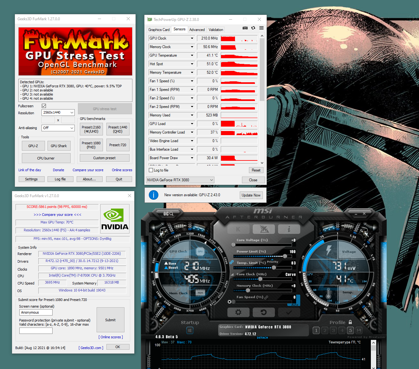Viewport: 419px width, 369px height.
Task: Toggle the link icon between Power and Temp limit
Action: pos(232,262)
